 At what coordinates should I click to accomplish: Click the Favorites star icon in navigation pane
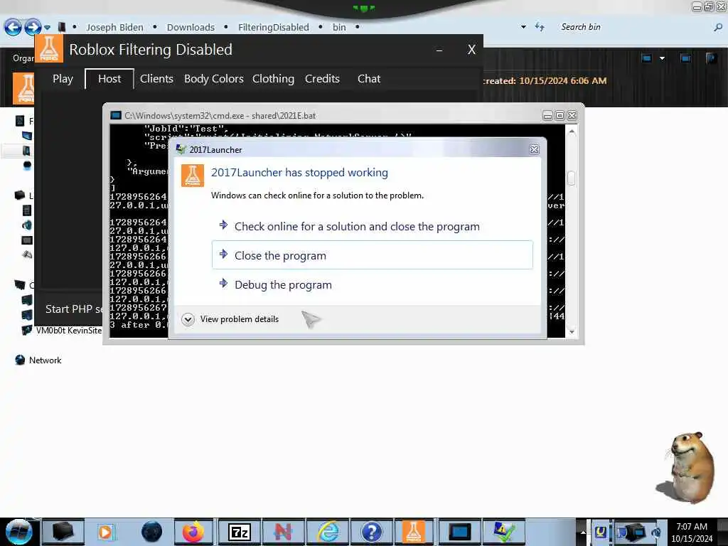coord(20,121)
